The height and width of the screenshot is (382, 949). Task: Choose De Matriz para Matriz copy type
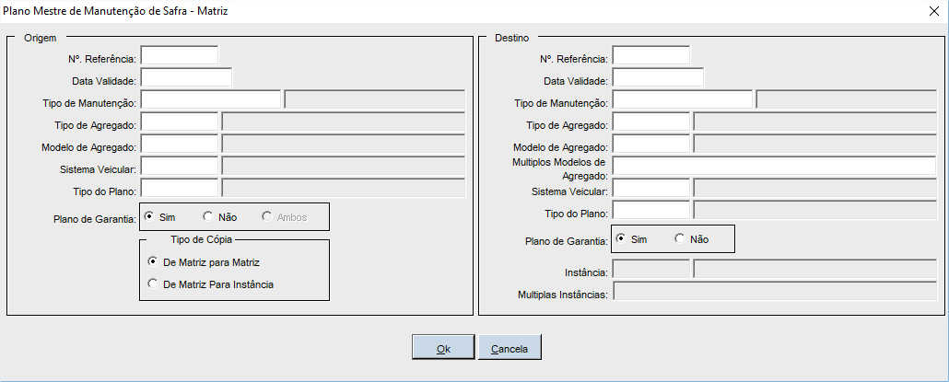pyautogui.click(x=153, y=262)
